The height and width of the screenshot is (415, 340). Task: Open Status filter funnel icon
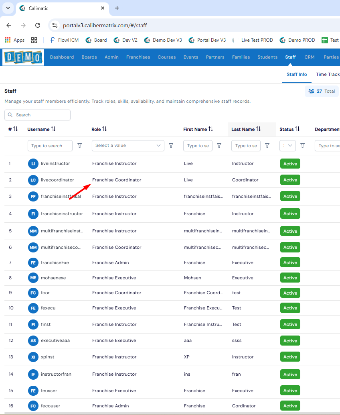303,146
